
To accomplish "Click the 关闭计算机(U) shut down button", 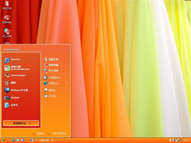I will pyautogui.click(x=57, y=133).
